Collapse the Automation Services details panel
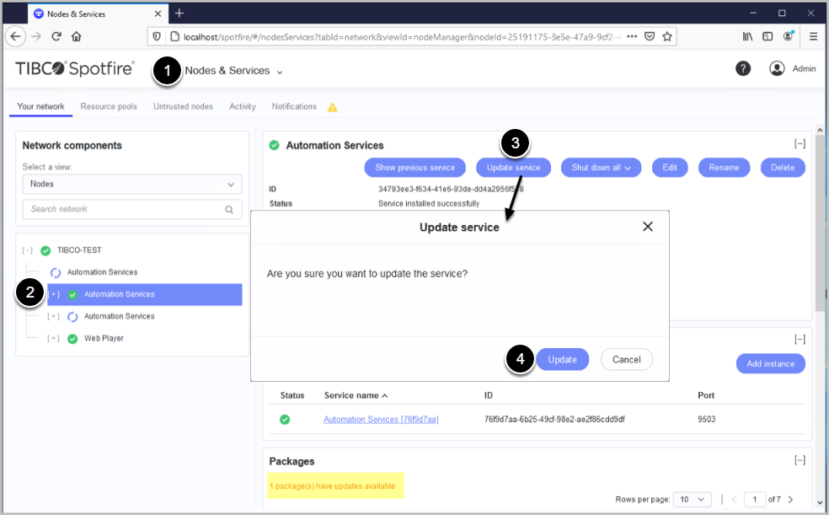The width and height of the screenshot is (829, 515). coord(800,144)
